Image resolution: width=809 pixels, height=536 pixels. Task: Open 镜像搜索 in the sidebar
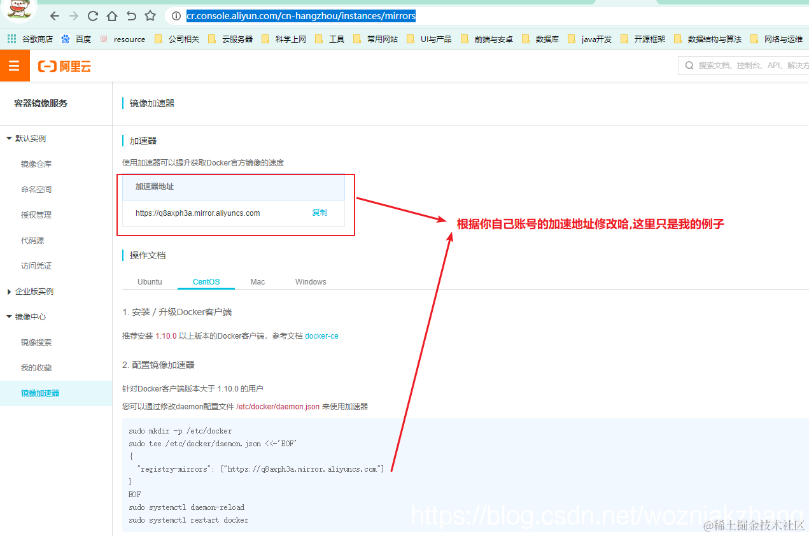[36, 342]
